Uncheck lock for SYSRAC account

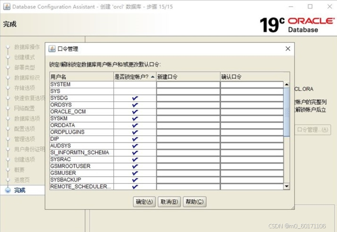pos(135,160)
